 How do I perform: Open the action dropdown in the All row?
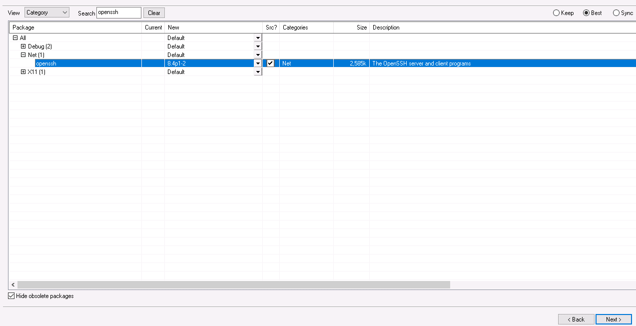point(258,38)
